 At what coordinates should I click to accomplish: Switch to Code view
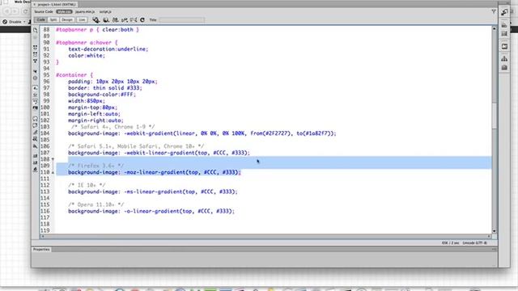coord(41,20)
